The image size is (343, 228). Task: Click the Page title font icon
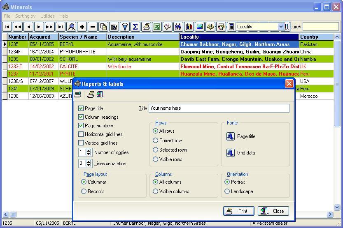click(x=231, y=136)
